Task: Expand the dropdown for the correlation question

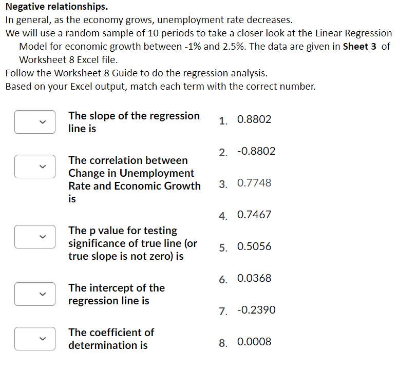Action: pos(34,166)
